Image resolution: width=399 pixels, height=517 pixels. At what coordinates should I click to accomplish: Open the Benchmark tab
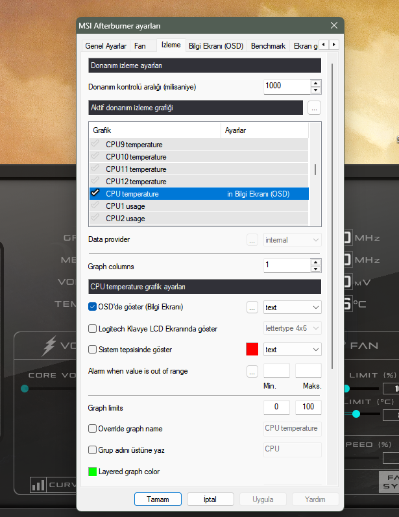(x=268, y=46)
